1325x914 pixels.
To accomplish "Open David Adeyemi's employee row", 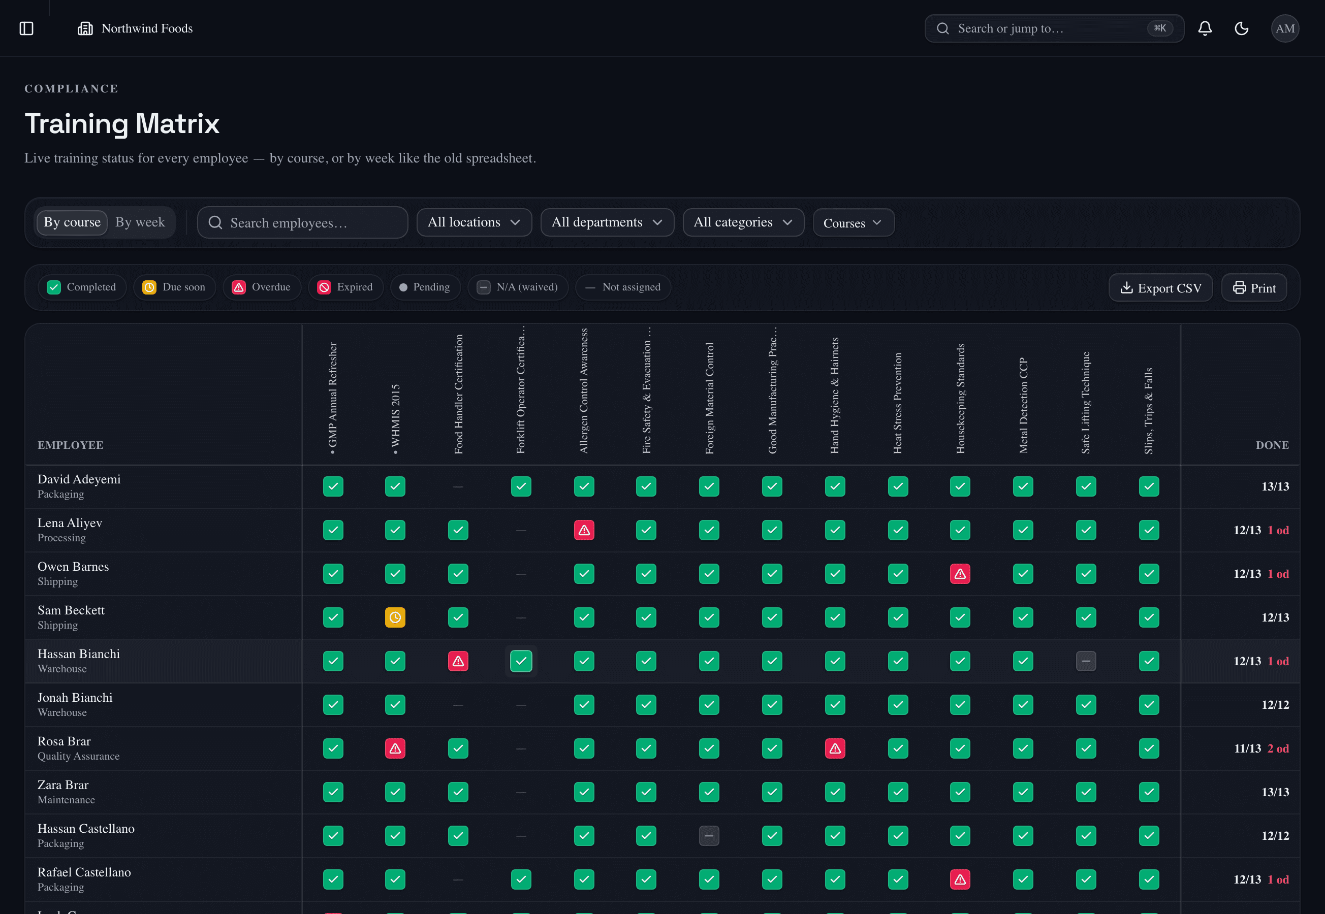I will click(662, 486).
